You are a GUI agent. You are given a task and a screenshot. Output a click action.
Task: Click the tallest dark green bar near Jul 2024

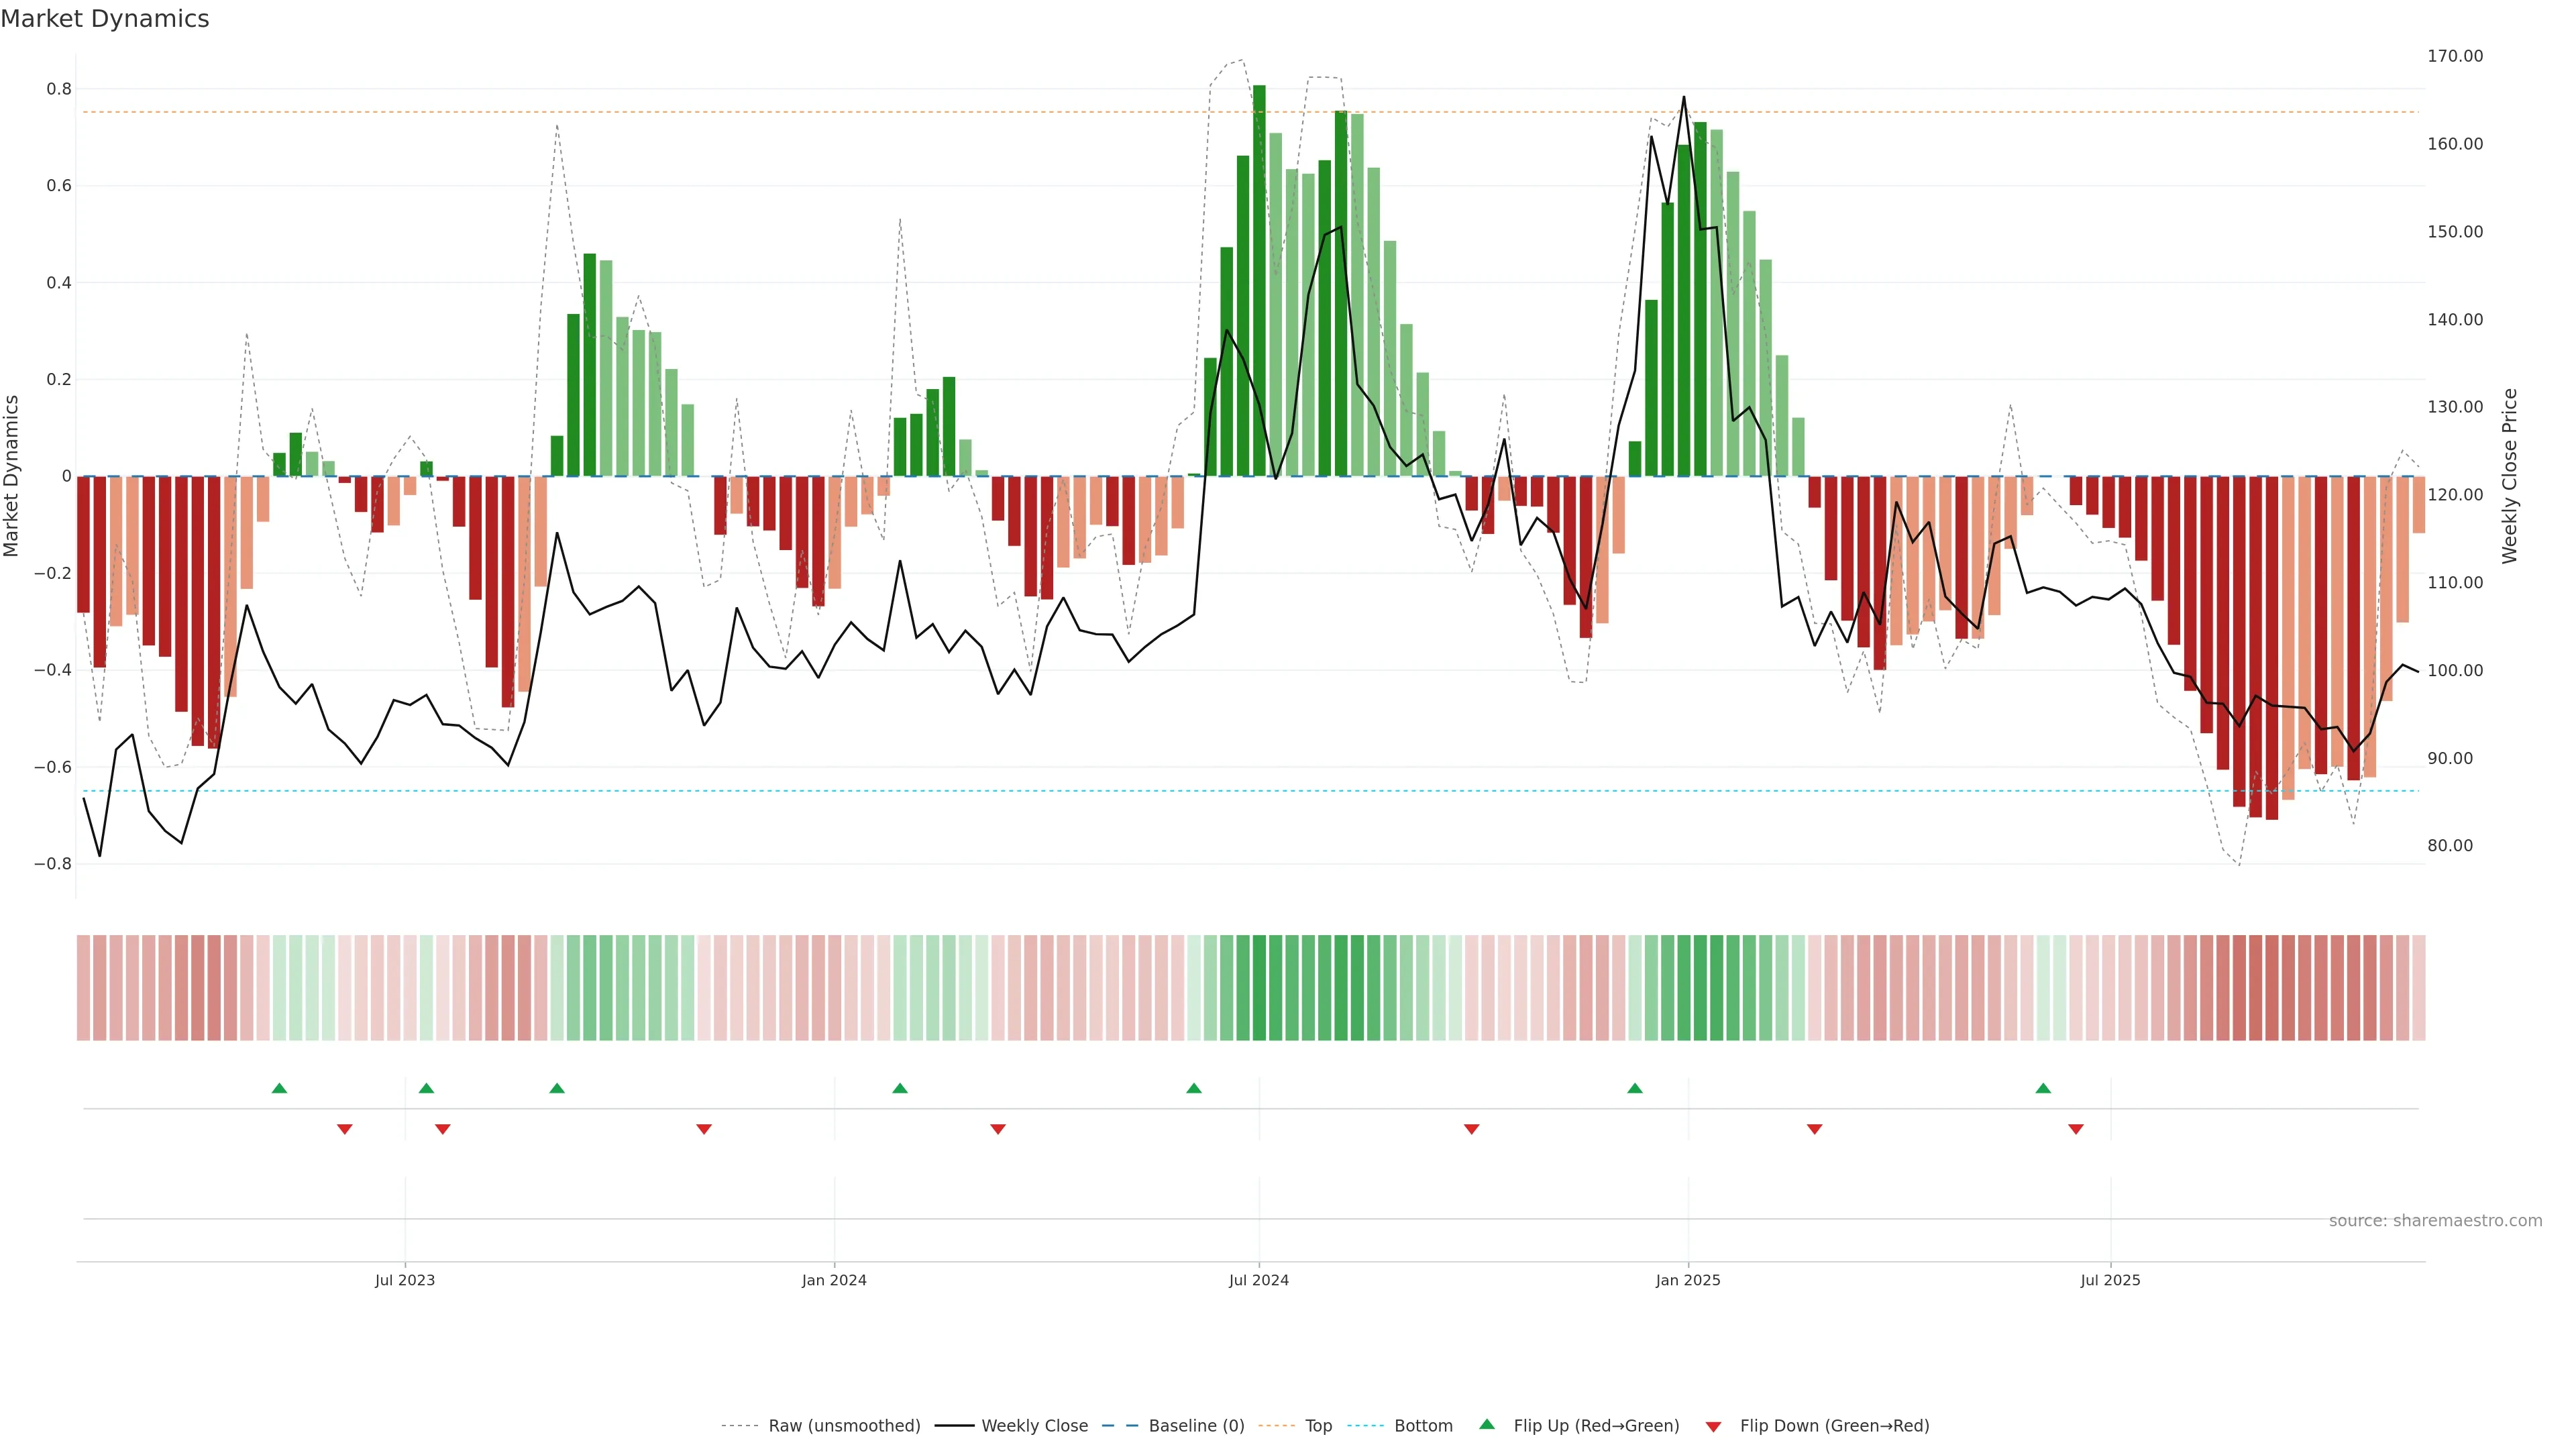[x=1259, y=280]
